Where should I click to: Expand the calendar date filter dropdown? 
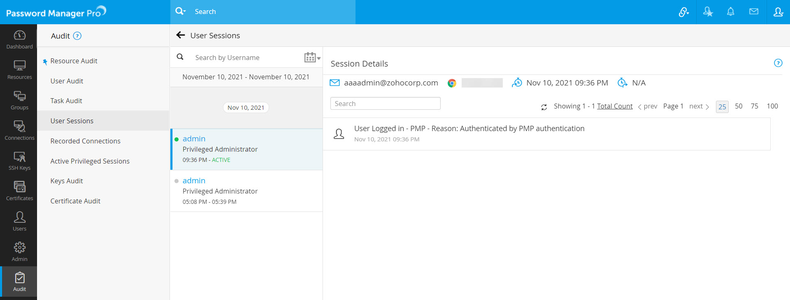pyautogui.click(x=312, y=58)
